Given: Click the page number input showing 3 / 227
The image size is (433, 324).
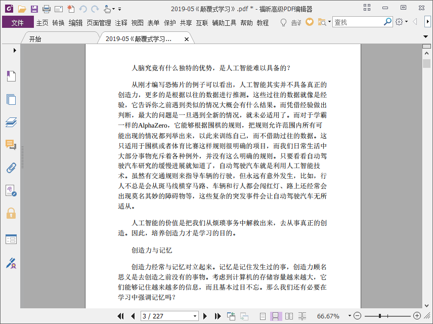Looking at the screenshot, I should click(x=166, y=316).
